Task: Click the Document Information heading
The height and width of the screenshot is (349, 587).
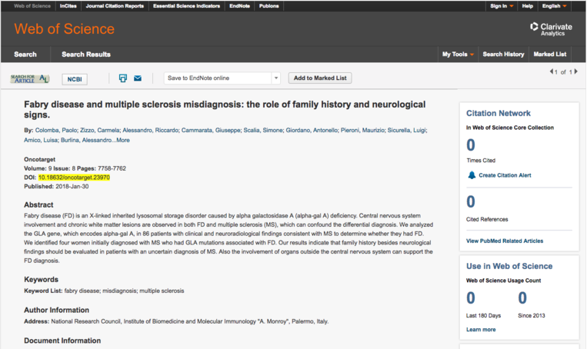Action: [62, 341]
